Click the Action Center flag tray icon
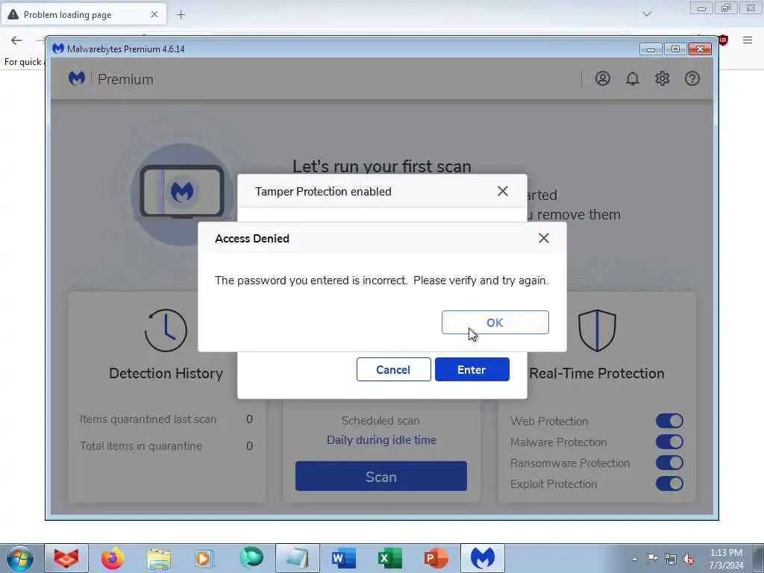This screenshot has height=573, width=764. point(652,559)
